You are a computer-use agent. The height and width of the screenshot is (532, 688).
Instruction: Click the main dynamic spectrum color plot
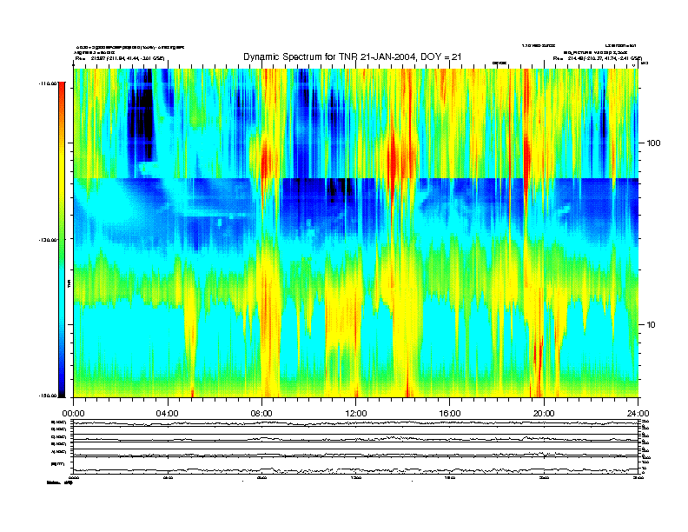[x=355, y=233]
